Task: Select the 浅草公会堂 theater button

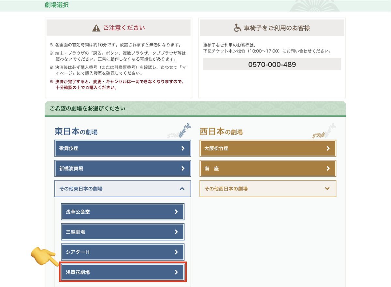Action: [x=123, y=212]
